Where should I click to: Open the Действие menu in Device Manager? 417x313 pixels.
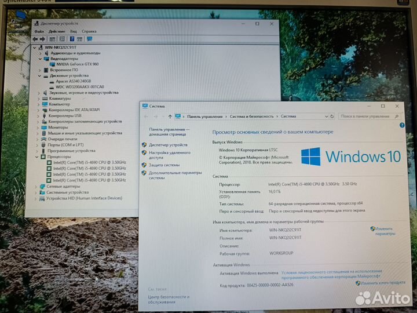point(57,31)
